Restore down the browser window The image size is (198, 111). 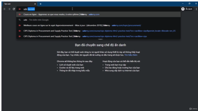[x=189, y=4]
